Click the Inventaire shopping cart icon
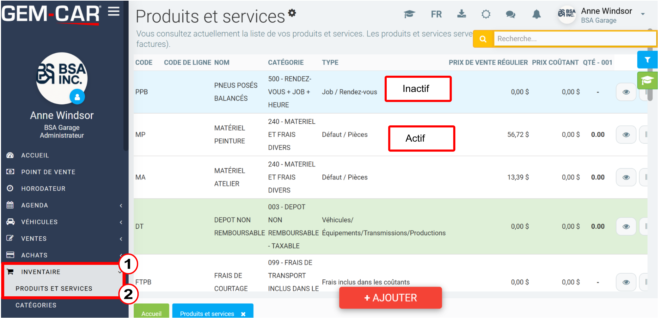 pos(10,272)
